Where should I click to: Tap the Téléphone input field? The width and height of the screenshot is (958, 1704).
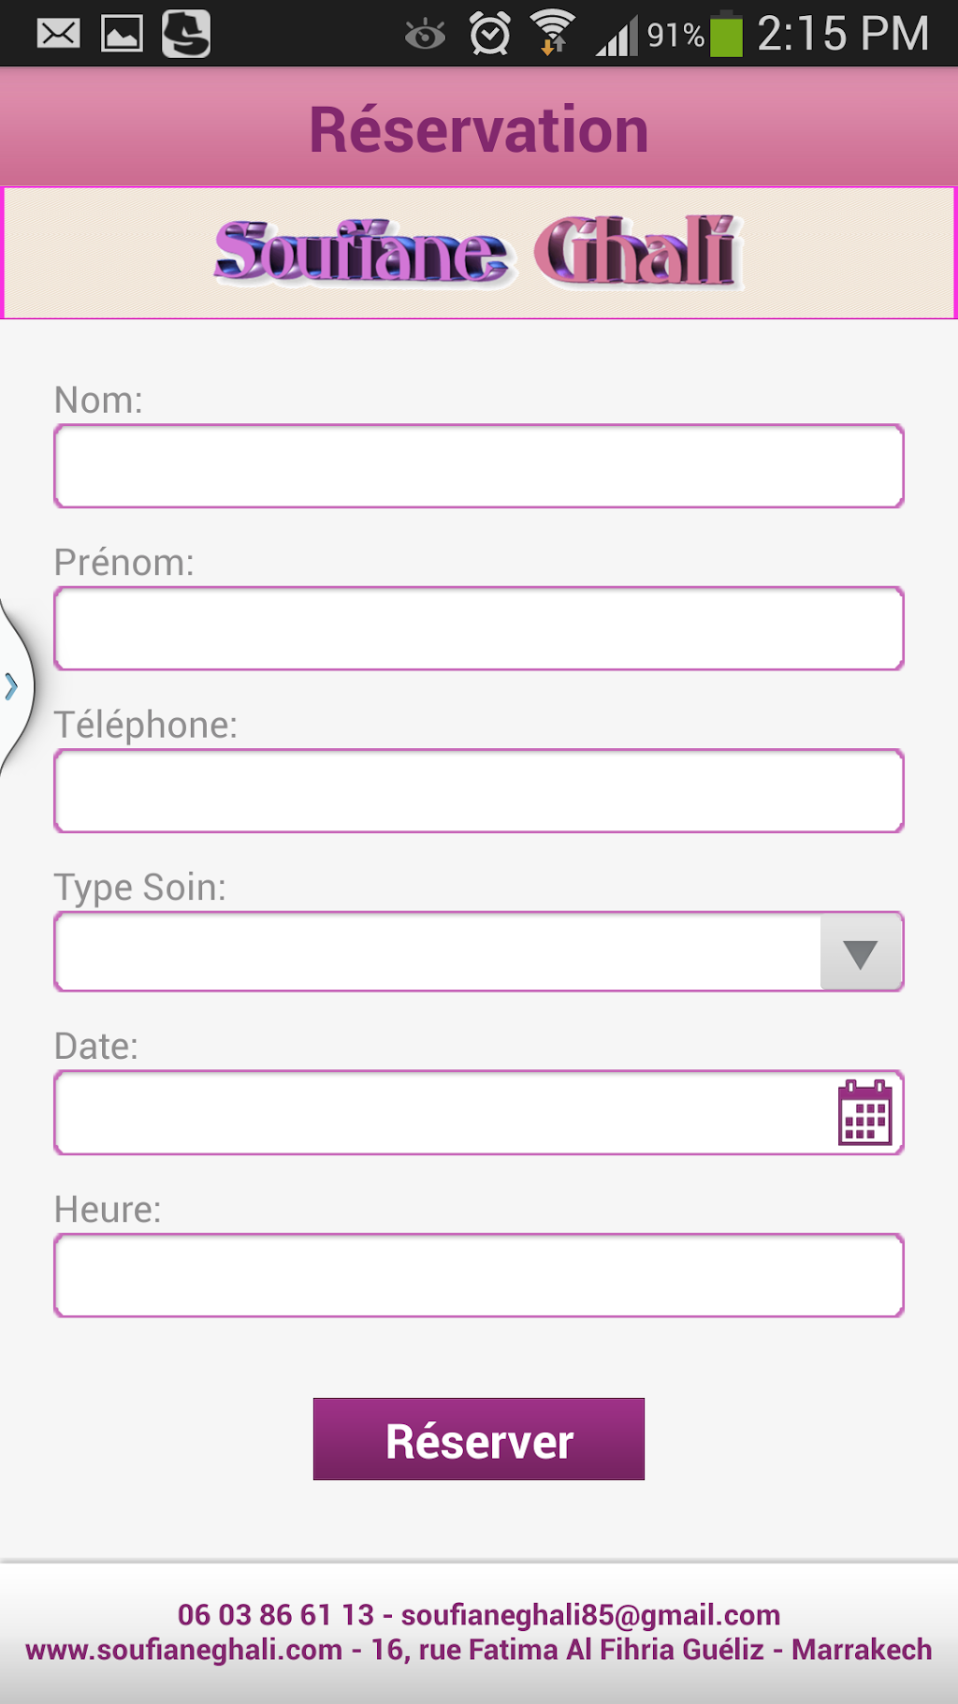click(478, 791)
